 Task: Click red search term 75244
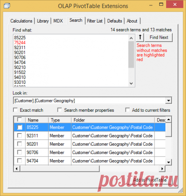[20, 43]
